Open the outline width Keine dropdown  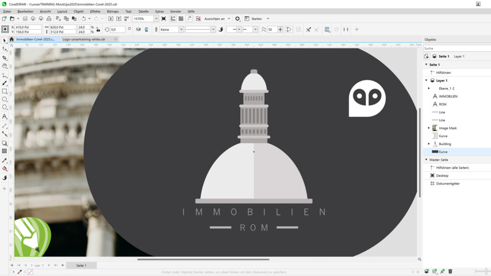[181, 29]
